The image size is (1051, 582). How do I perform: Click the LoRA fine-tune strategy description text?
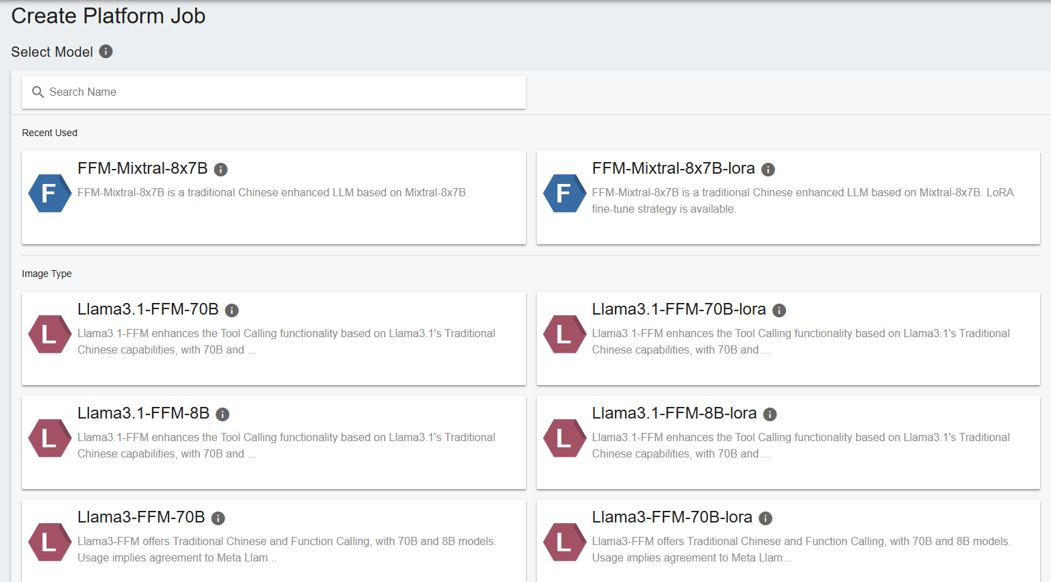(x=802, y=201)
